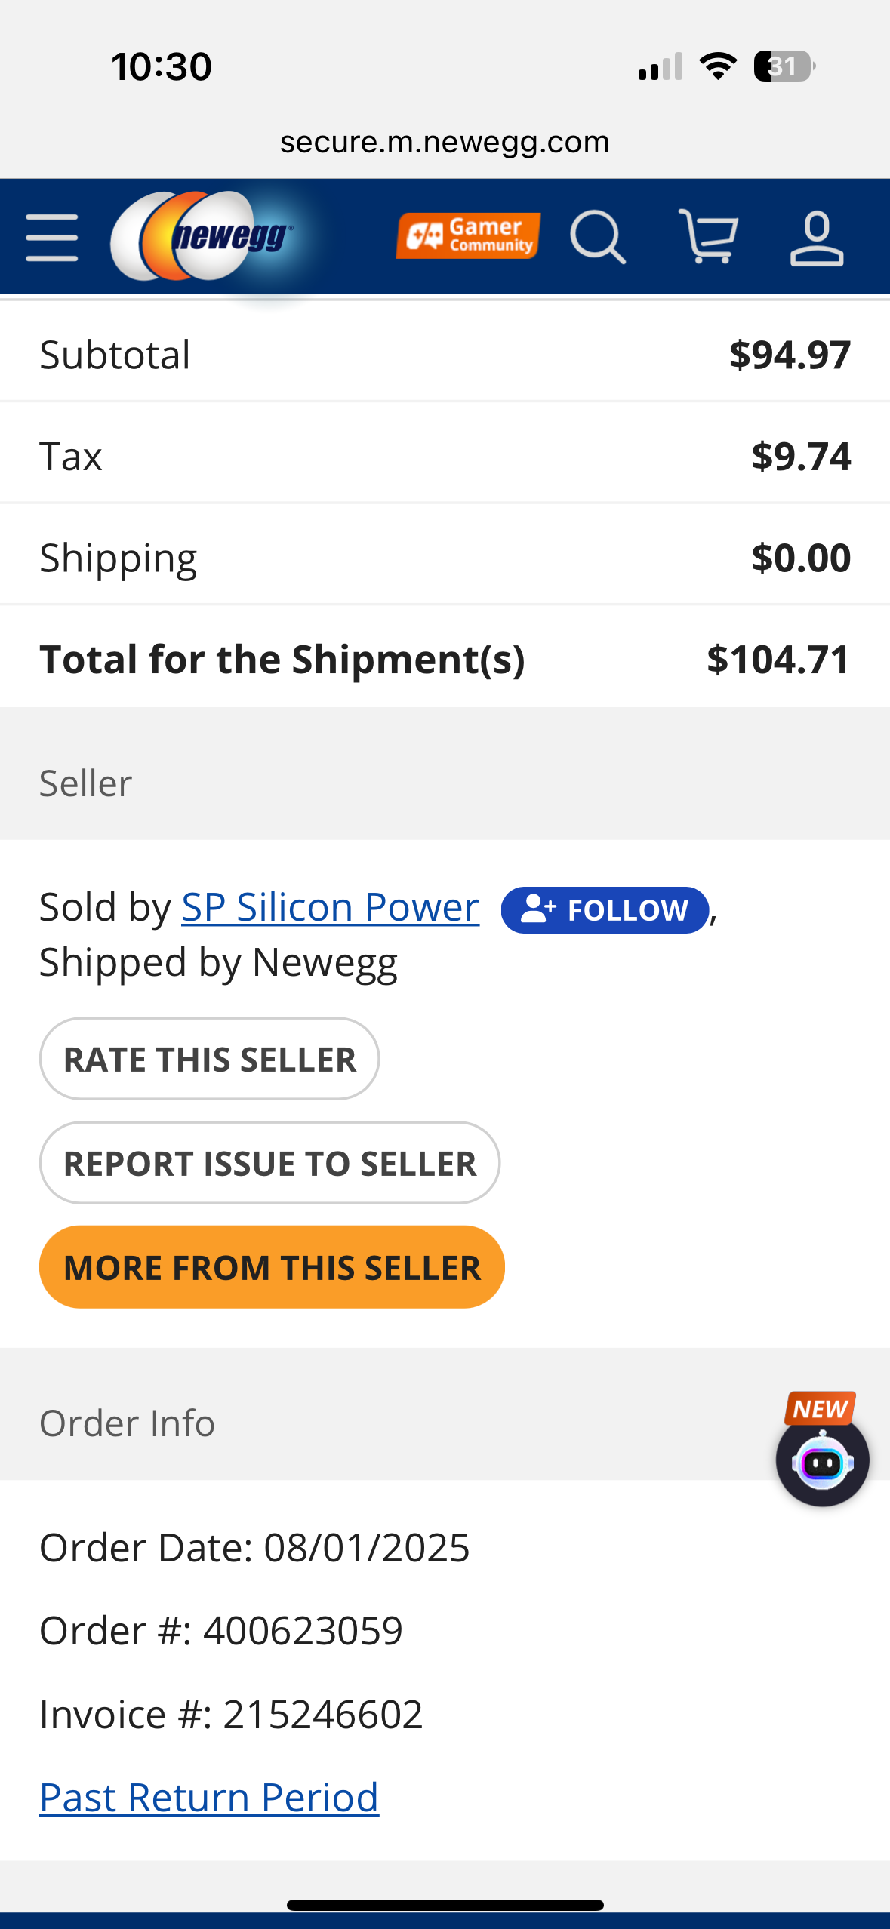Open the shopping cart icon
The height and width of the screenshot is (1929, 890).
click(x=708, y=238)
